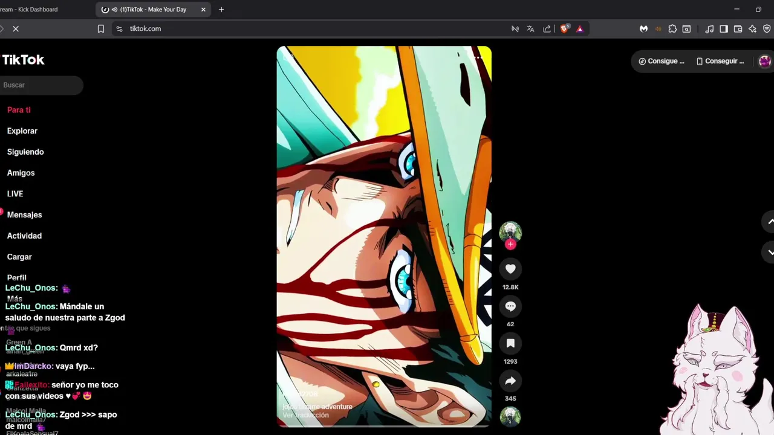
Task: Click 'Ver traducción' on the video caption
Action: 306,415
